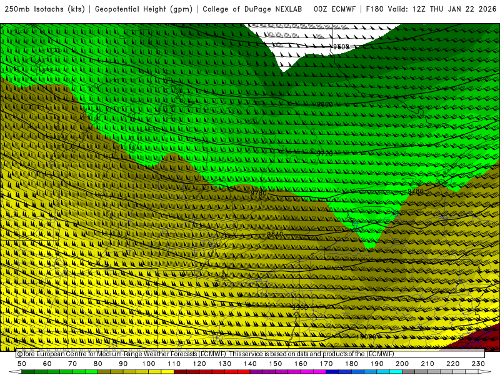Click the ECMWF copyright notice text
The image size is (500, 375).
point(206,354)
